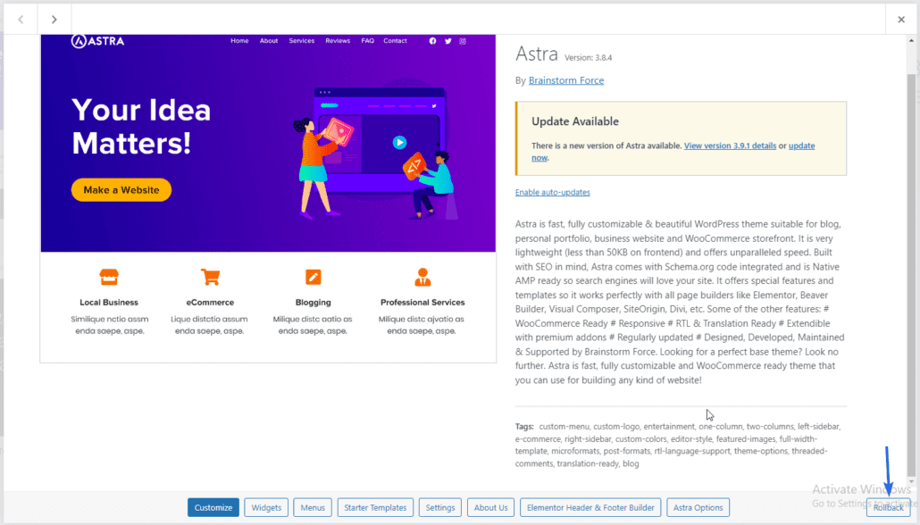The image size is (920, 525).
Task: Click the Make a Website button
Action: [121, 190]
